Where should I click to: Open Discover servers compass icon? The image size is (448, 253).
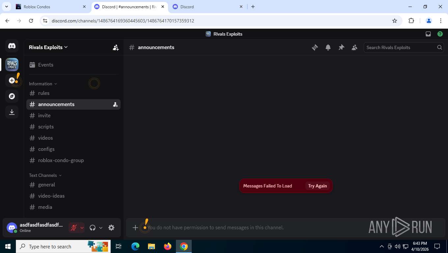tap(12, 96)
